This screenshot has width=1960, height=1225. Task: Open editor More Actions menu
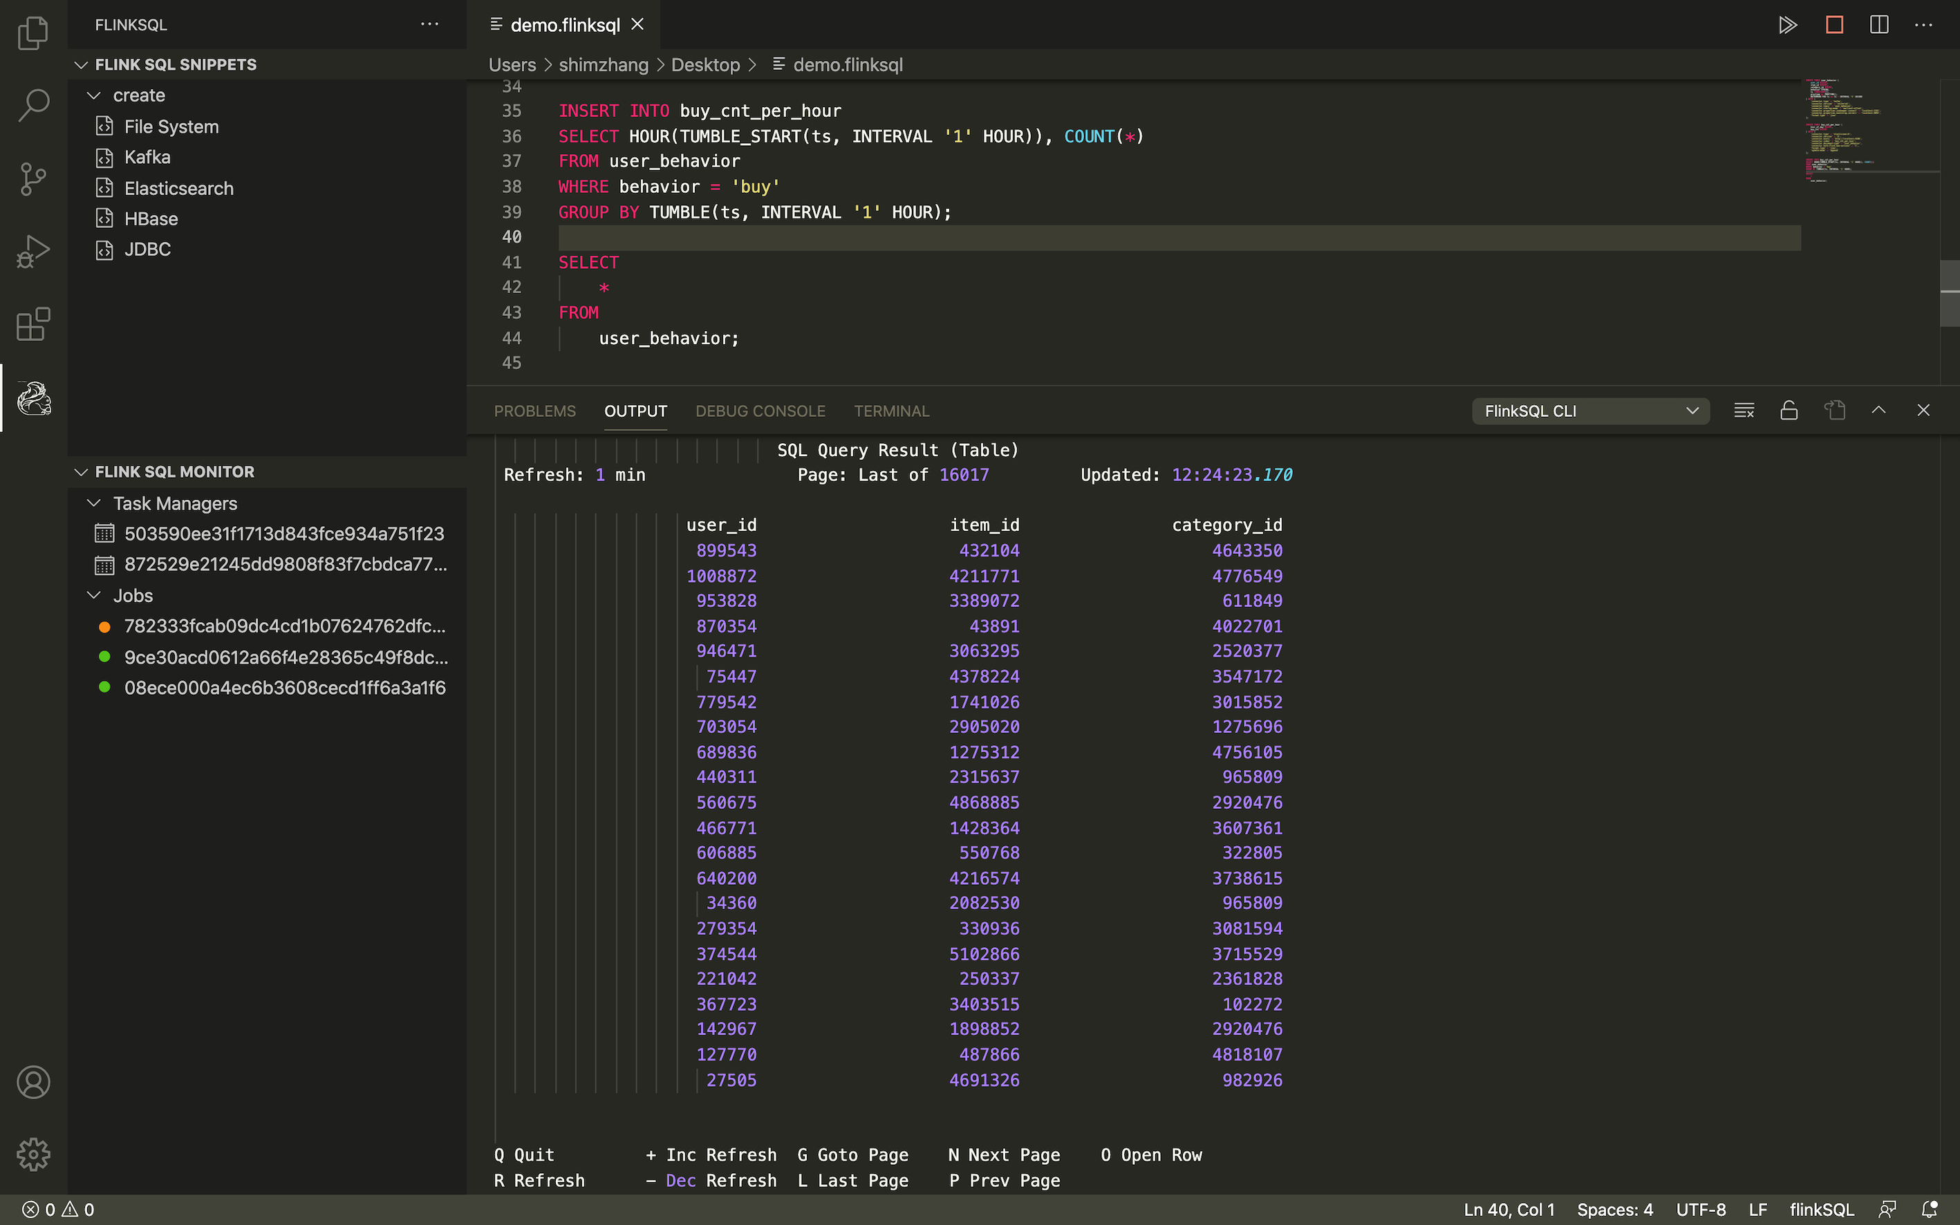coord(1923,25)
